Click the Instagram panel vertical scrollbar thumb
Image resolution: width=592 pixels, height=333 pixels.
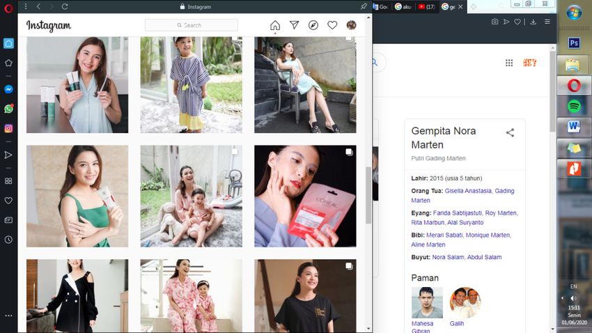pyautogui.click(x=368, y=195)
